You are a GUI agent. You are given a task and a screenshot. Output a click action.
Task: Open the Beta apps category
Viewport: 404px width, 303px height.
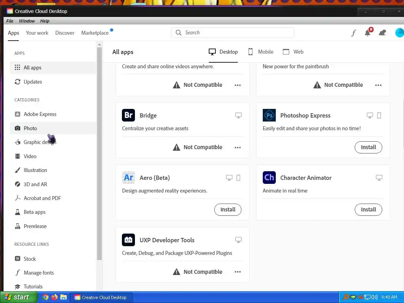tap(53, 212)
